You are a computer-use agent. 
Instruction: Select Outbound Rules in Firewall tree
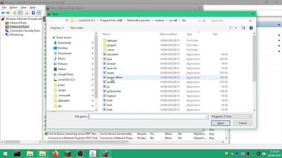tap(19, 27)
